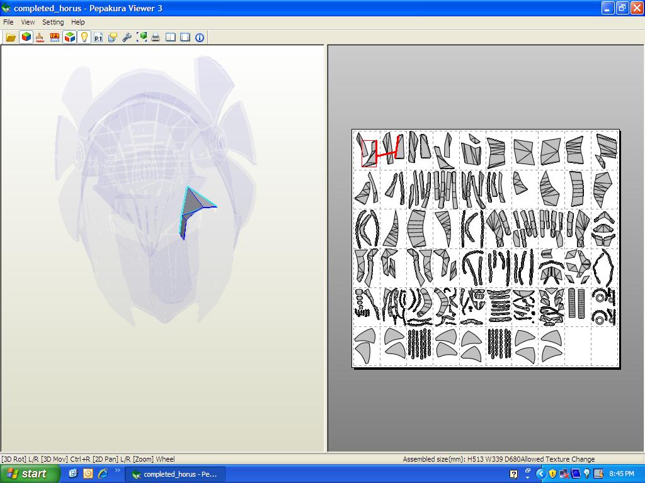645x483 pixels.
Task: Click the show desktop quick launch icon
Action: coord(73,474)
